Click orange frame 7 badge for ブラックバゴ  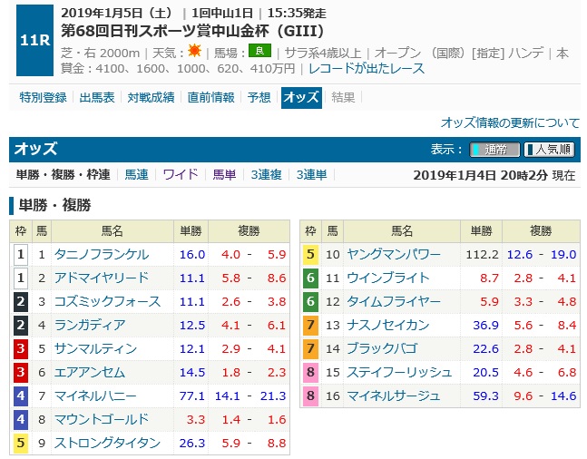(x=310, y=349)
